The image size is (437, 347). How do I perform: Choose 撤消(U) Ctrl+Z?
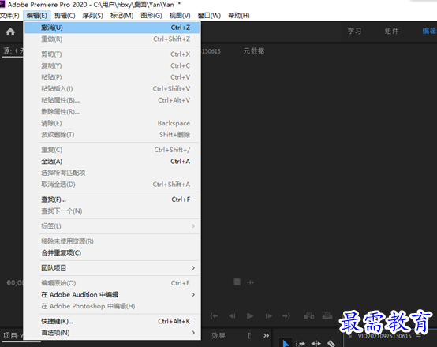112,28
